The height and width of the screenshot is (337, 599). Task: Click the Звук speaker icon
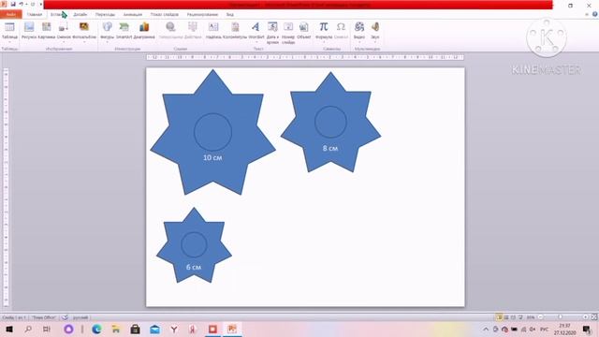(375, 27)
